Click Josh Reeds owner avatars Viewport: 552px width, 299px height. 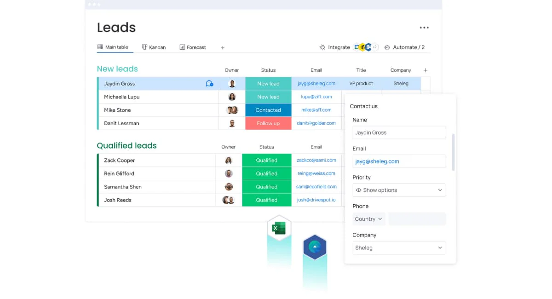tap(229, 200)
